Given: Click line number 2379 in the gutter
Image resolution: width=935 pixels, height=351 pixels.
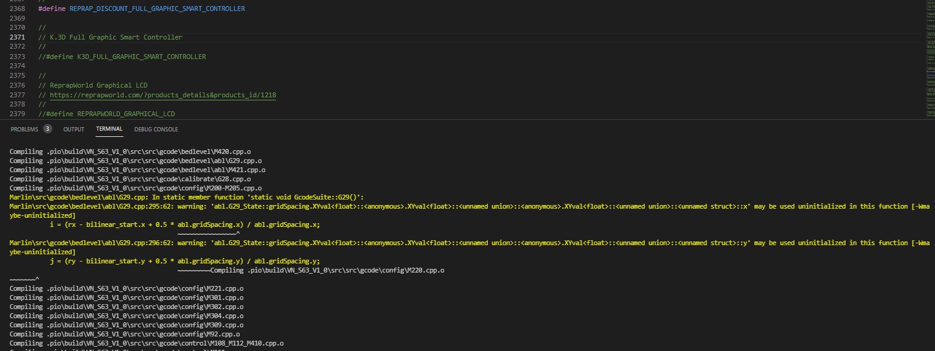Looking at the screenshot, I should point(18,114).
